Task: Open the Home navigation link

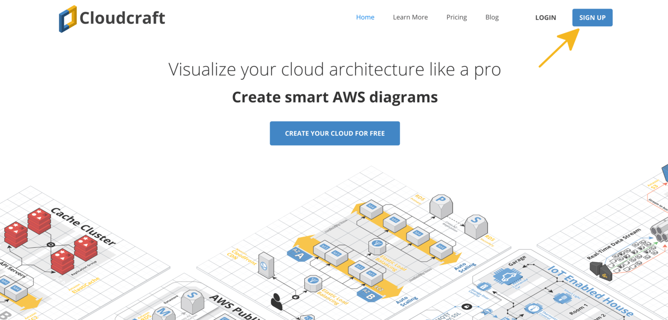Action: [365, 17]
